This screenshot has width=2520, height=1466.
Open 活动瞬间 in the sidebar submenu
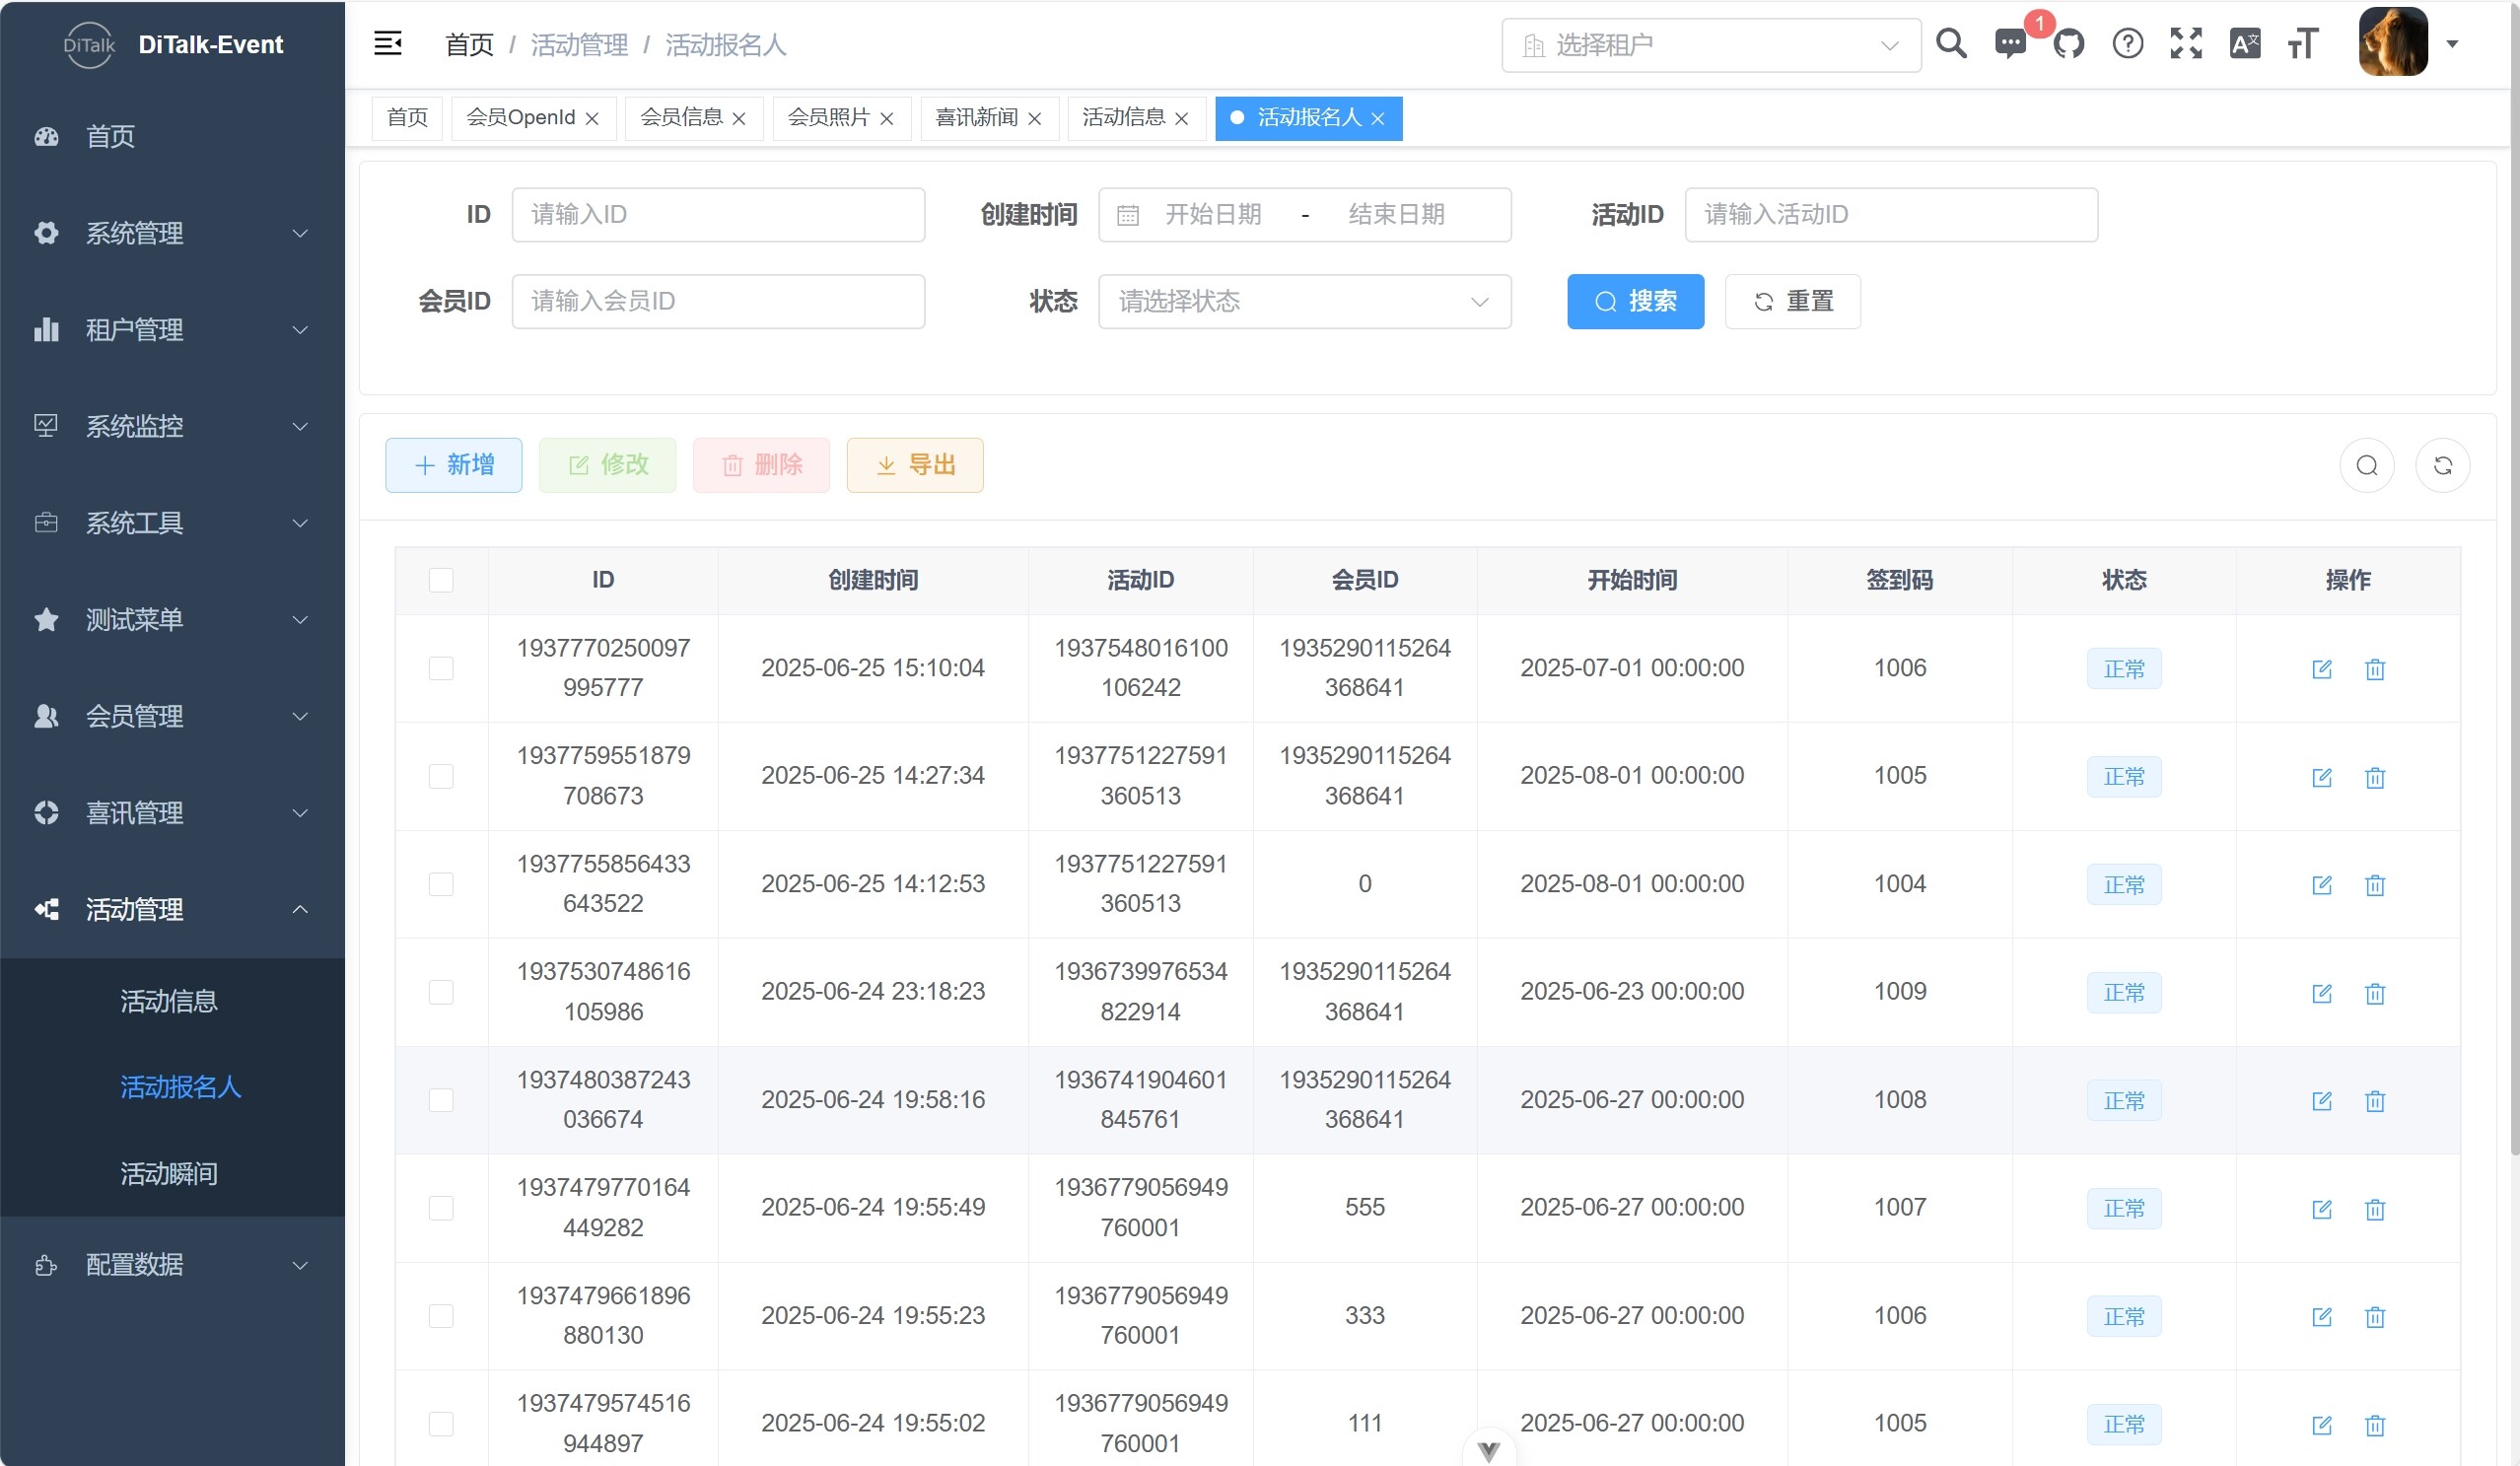(169, 1173)
